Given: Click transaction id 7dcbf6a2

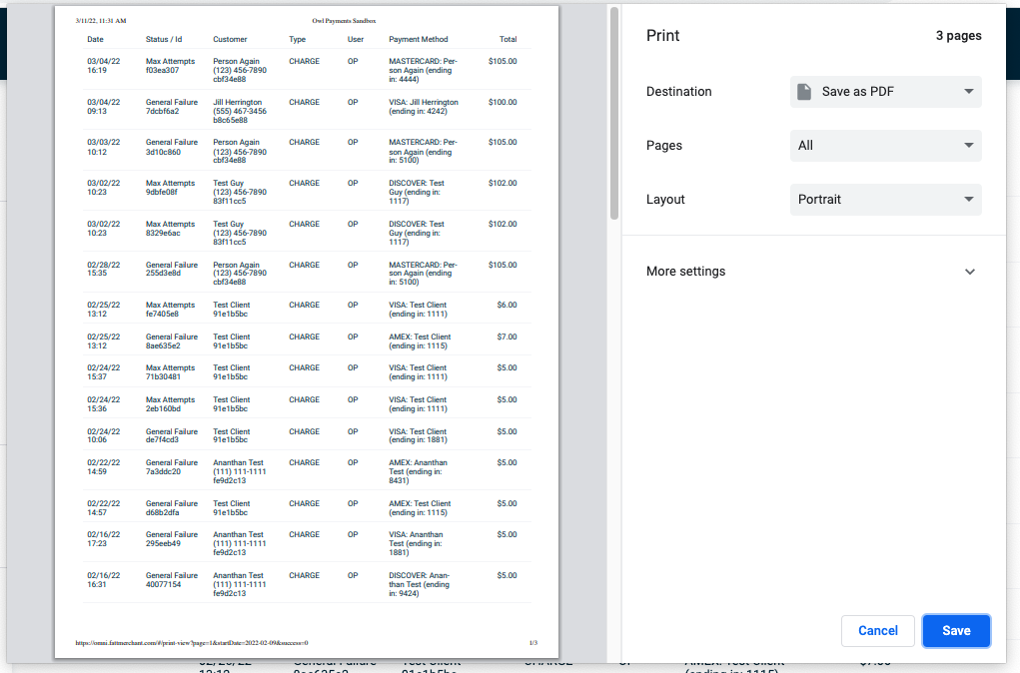Looking at the screenshot, I should tap(162, 111).
